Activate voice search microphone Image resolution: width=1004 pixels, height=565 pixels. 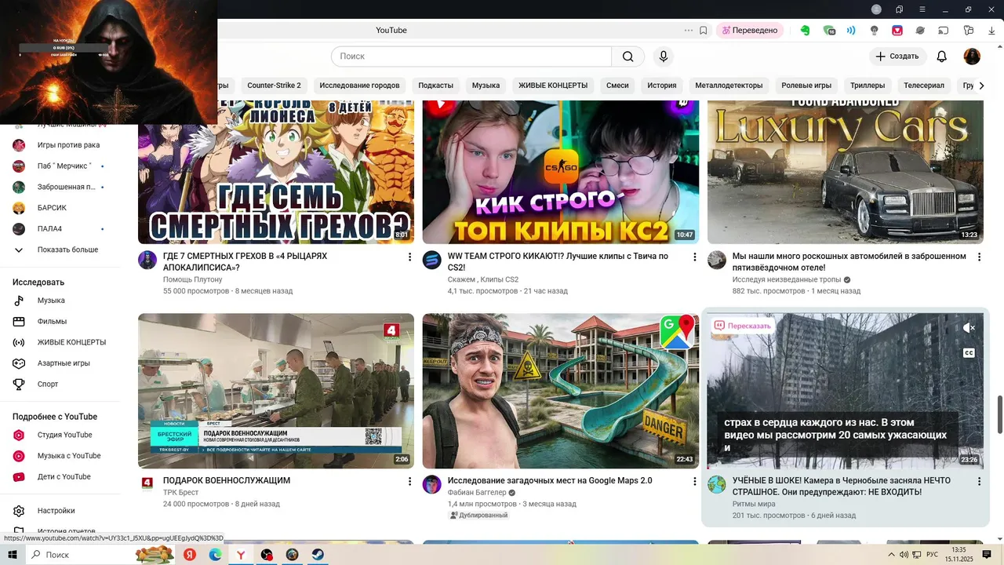pos(664,56)
